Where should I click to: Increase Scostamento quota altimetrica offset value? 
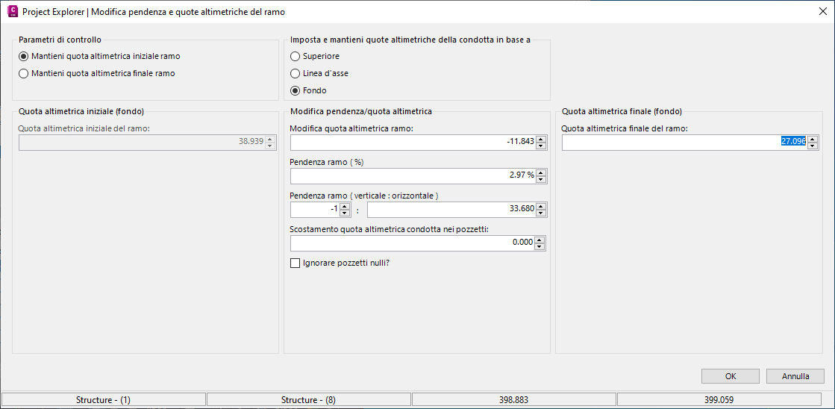point(541,240)
